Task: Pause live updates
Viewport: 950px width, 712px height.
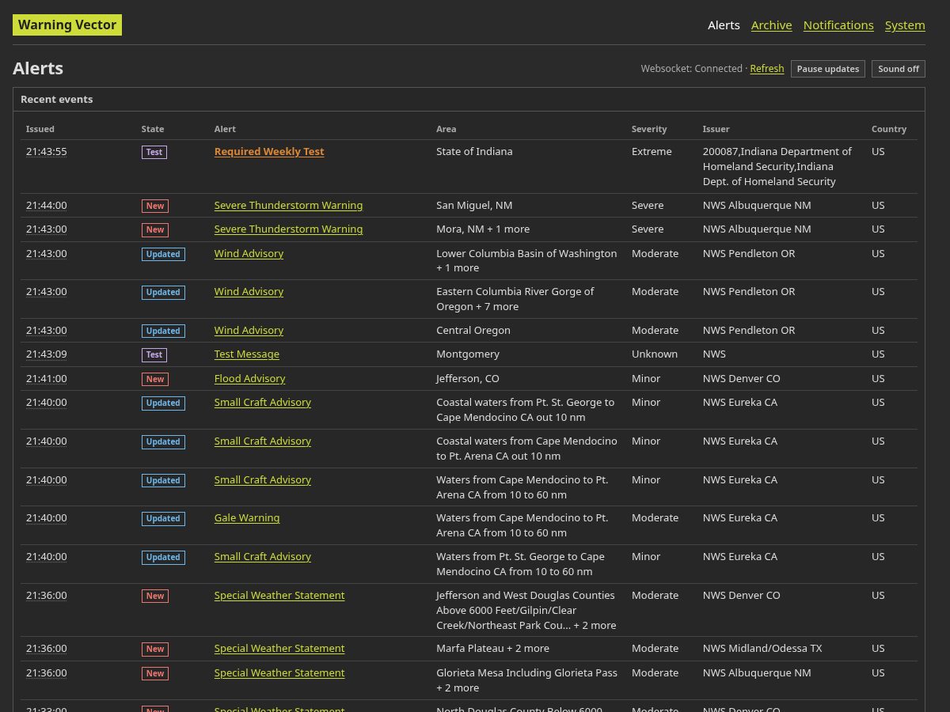Action: [x=828, y=69]
